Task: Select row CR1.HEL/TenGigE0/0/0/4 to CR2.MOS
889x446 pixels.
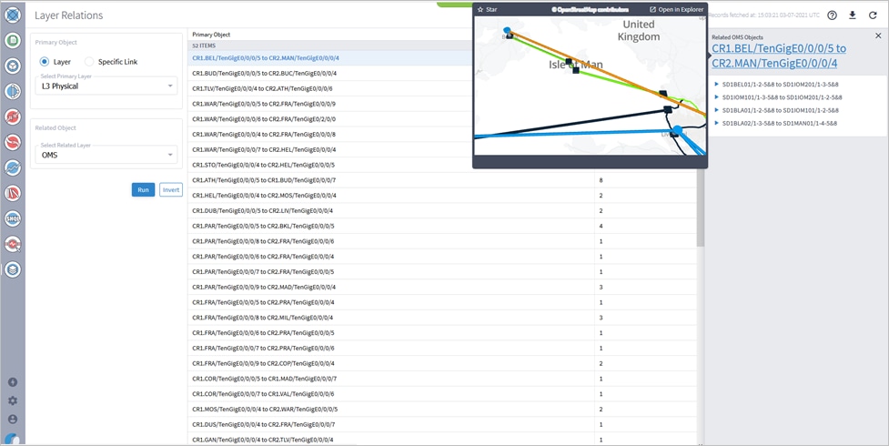Action: pyautogui.click(x=442, y=195)
